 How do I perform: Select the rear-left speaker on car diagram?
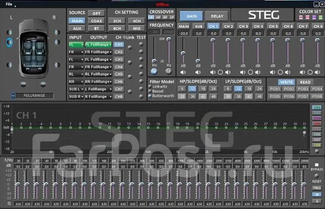point(9,65)
